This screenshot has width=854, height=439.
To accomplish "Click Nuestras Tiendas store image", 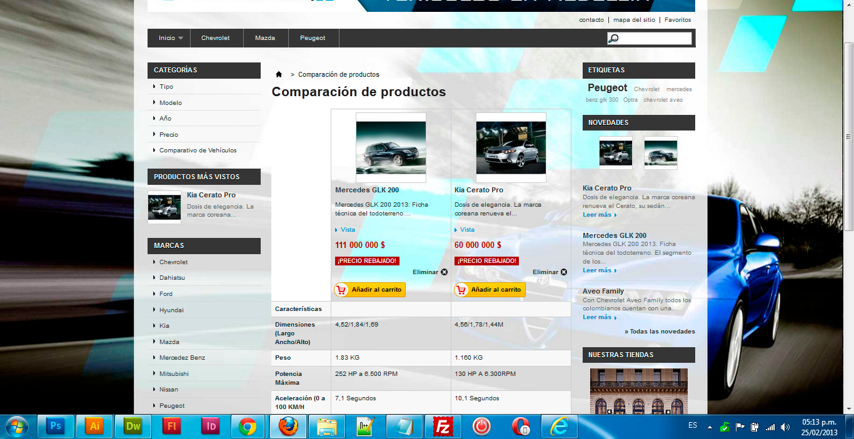I will tap(638, 391).
